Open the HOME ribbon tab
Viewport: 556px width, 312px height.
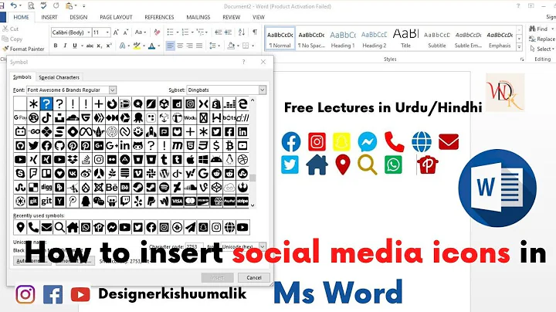point(21,17)
